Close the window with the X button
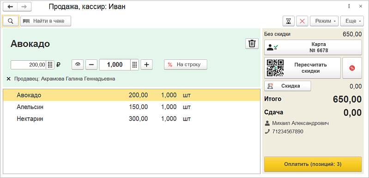Viewport: 369px width, 178px height. 361,6
